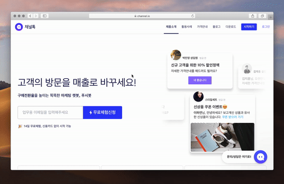Open the Safari share icon
284x184 pixels.
(253, 16)
